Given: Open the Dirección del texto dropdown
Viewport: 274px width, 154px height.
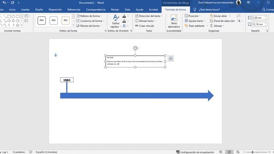Looking at the screenshot, I should point(149,16).
